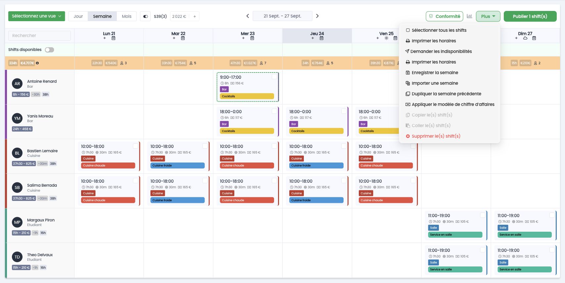This screenshot has width=565, height=283.
Task: Enable the Shifts disponibles switch
Action: (49, 50)
